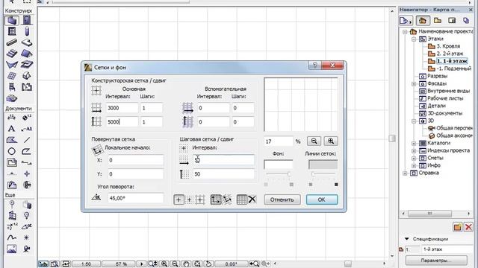Click the zoom-in icon on bottom toolbar
The height and width of the screenshot is (268, 478).
coord(164,264)
